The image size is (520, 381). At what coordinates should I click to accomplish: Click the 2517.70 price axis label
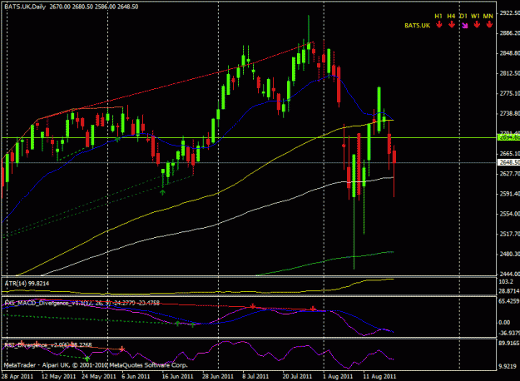coord(510,234)
